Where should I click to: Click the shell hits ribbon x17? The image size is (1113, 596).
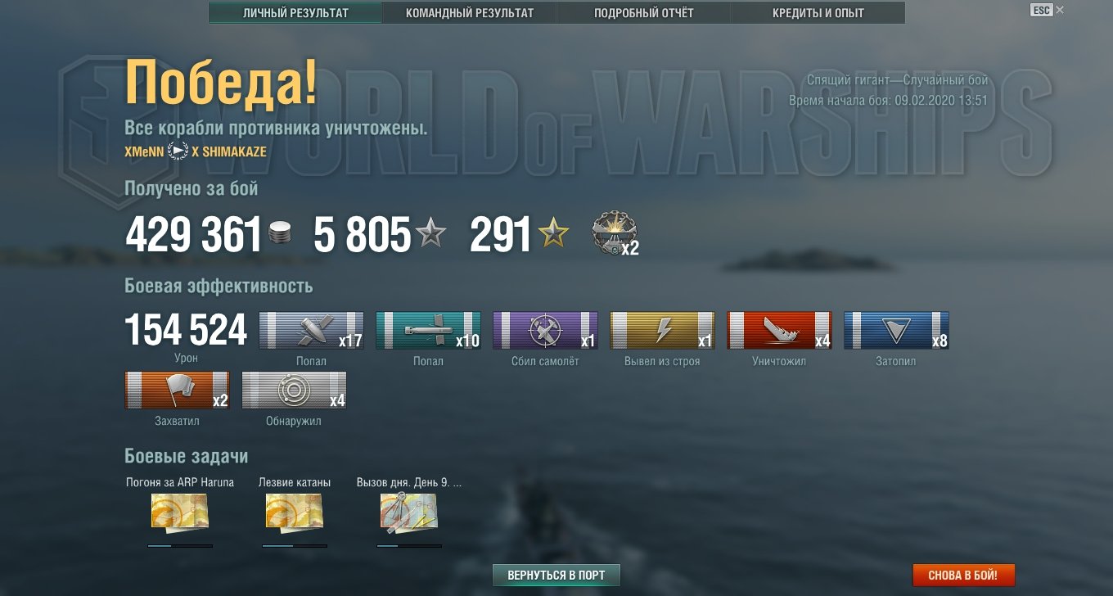311,331
